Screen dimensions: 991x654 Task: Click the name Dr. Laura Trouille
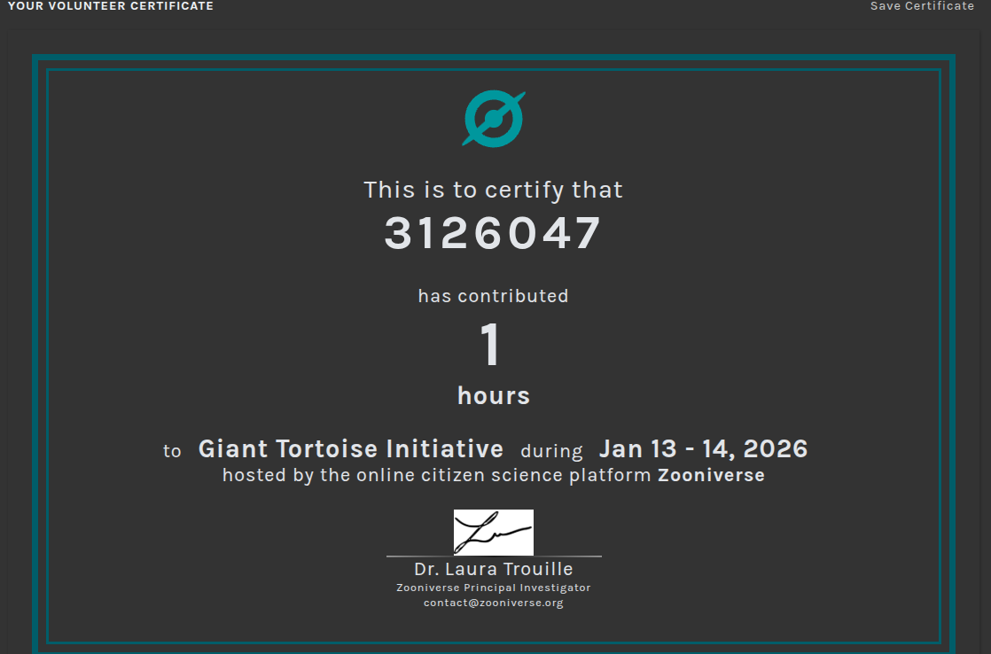(494, 569)
